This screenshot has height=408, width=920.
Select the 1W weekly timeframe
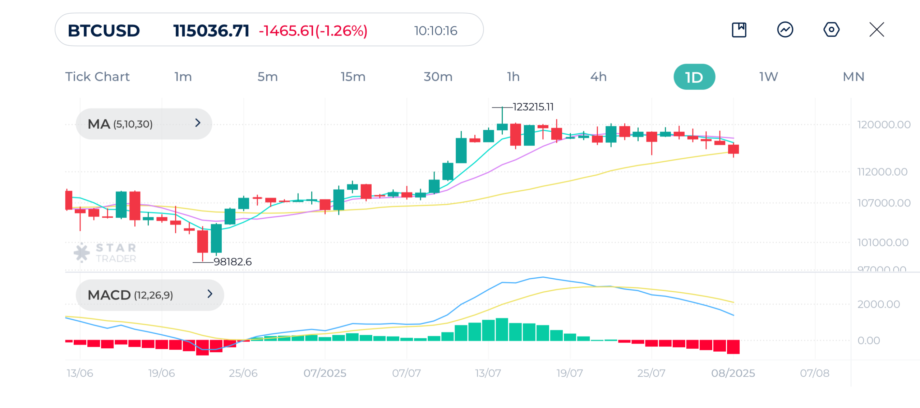(768, 77)
